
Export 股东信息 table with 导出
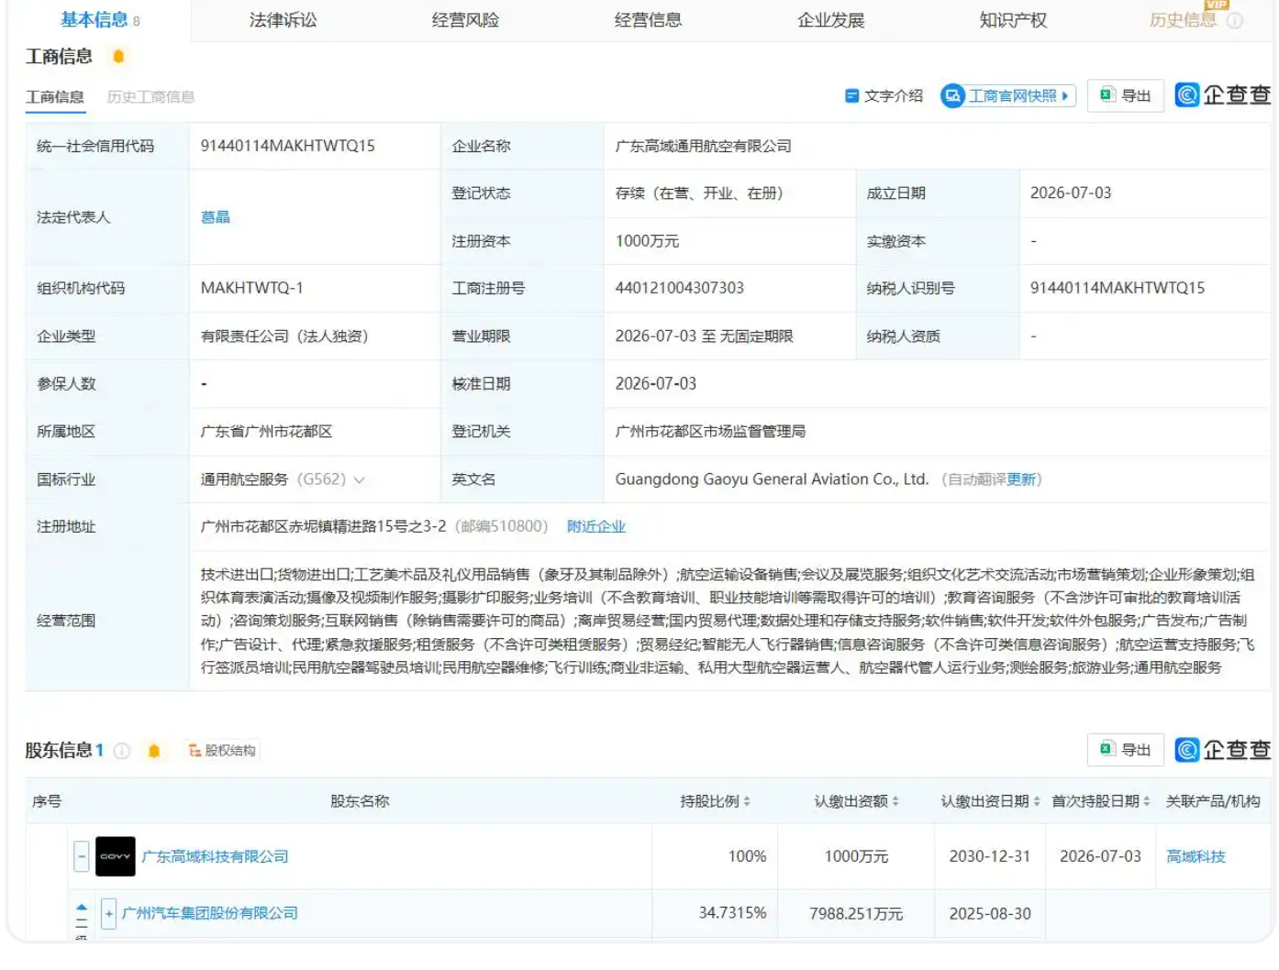pos(1126,750)
